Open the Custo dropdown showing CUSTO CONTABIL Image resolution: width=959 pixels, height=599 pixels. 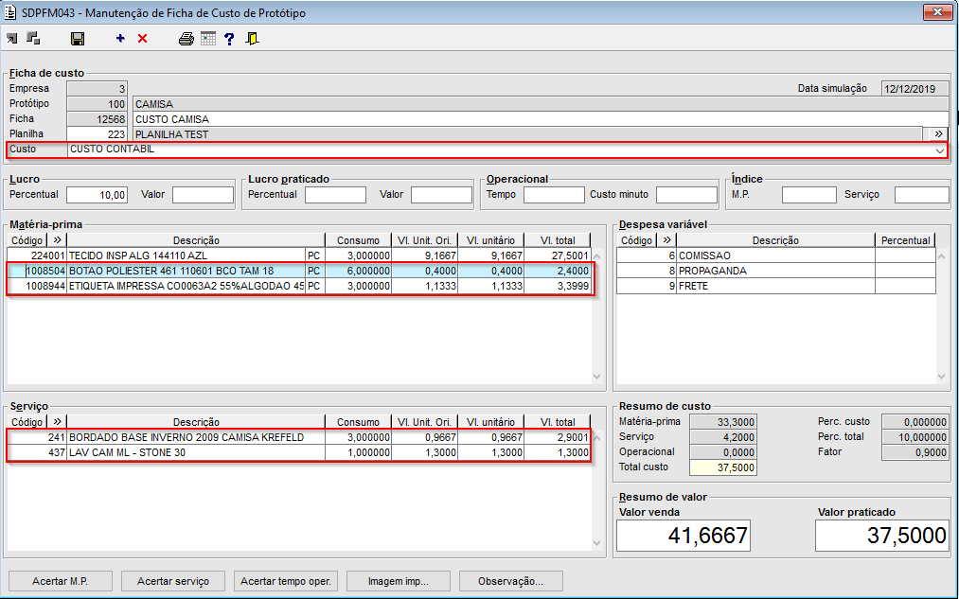point(939,150)
